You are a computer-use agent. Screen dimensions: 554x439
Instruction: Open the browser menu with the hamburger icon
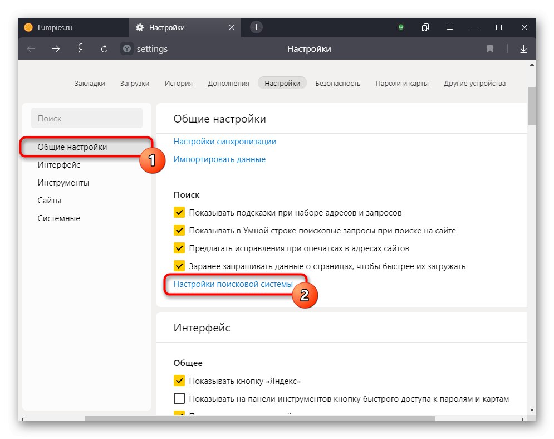click(450, 27)
